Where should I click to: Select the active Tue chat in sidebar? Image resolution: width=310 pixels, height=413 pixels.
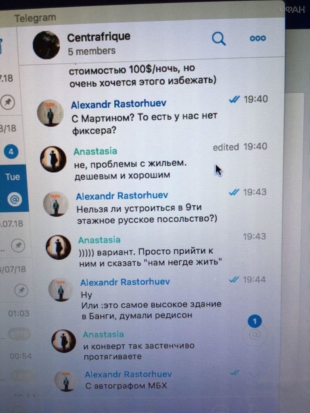13,188
